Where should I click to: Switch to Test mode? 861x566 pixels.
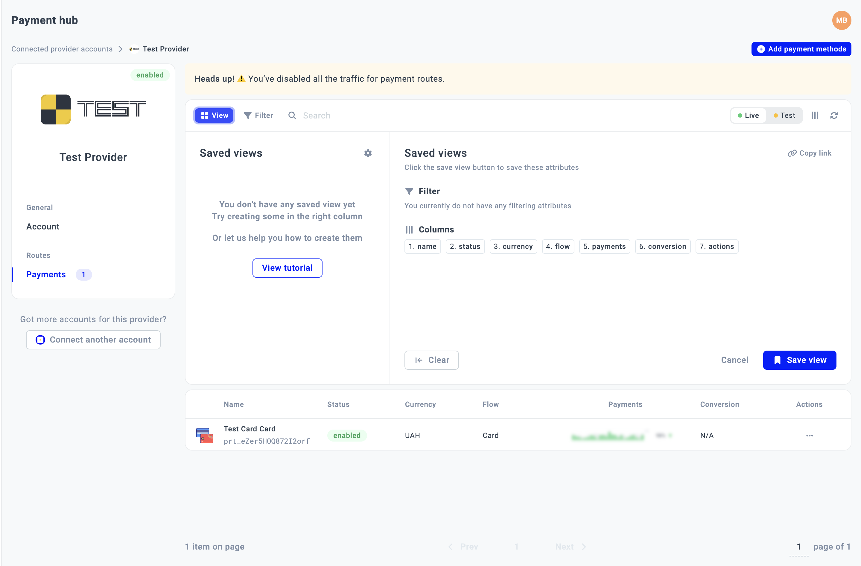click(x=784, y=115)
